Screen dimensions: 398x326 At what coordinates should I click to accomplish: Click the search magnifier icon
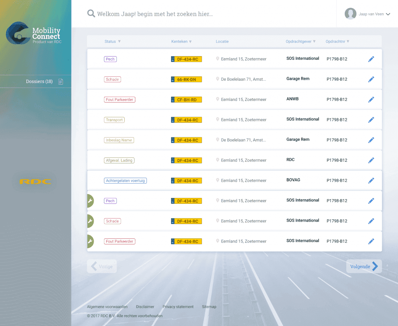91,14
